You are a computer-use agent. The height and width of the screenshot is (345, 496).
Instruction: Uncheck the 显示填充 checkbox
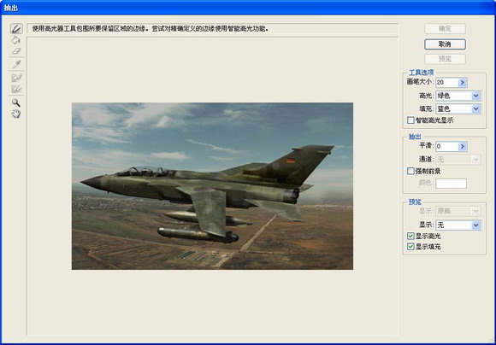(410, 247)
